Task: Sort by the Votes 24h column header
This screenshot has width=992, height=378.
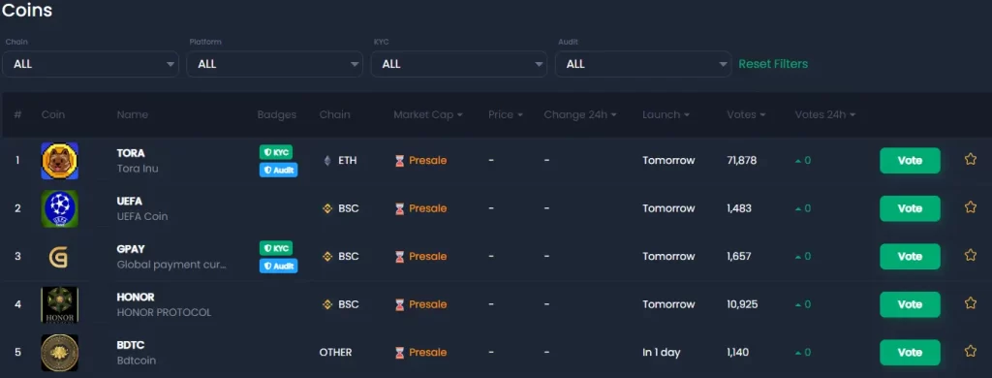Action: click(825, 114)
